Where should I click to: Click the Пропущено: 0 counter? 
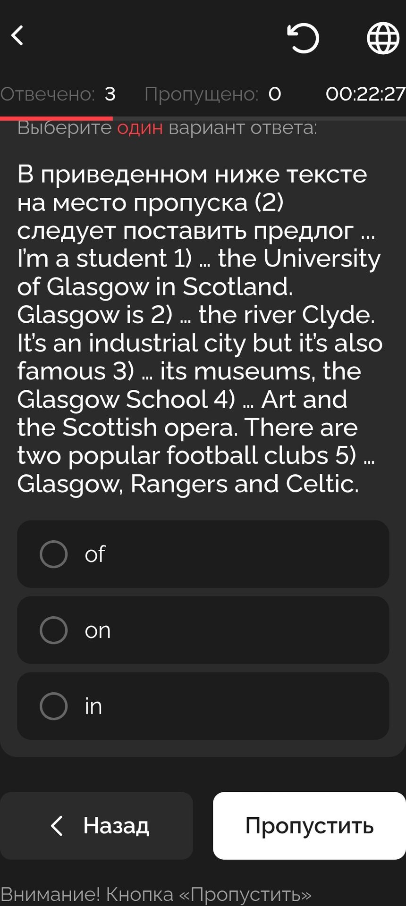[x=213, y=94]
